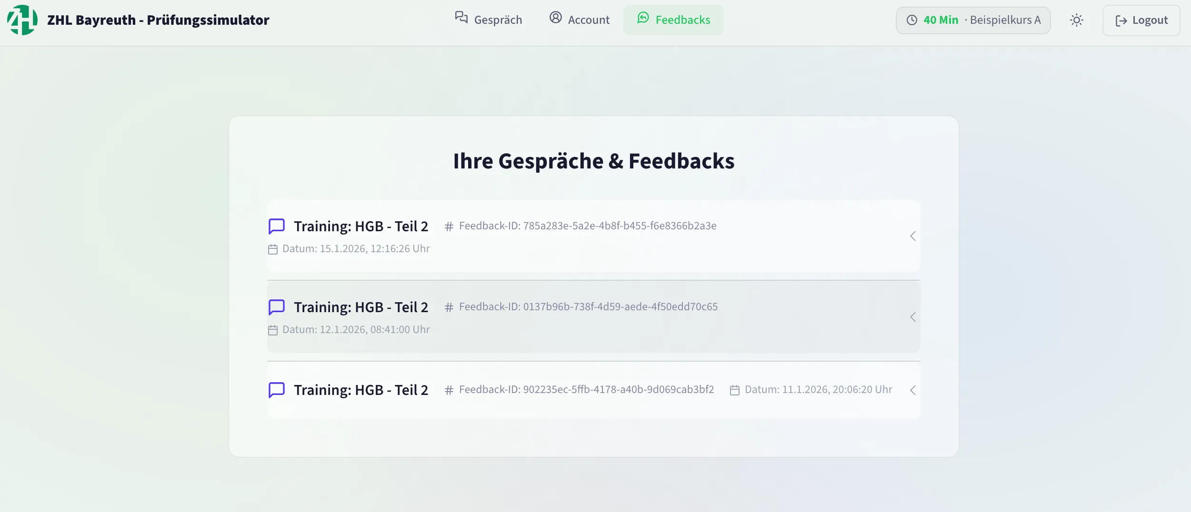Click chat bubble icon of 12.1.2026 training

coord(277,307)
